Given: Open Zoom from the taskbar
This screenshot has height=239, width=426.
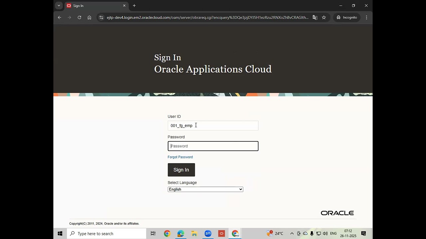Looking at the screenshot, I should (208, 234).
